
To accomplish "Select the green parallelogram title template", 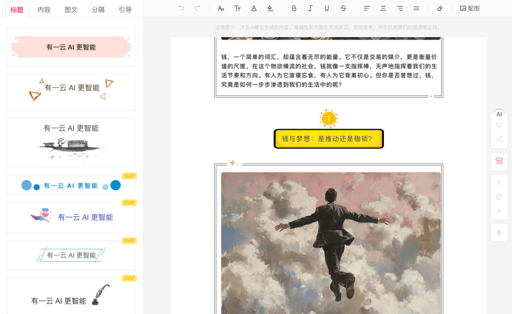I will coord(71,255).
